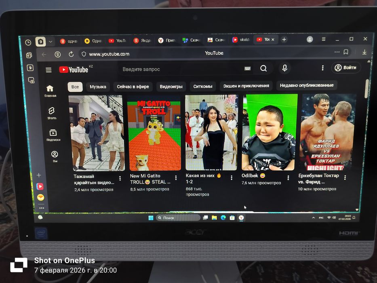Click the Войти sign-in button

[346, 68]
